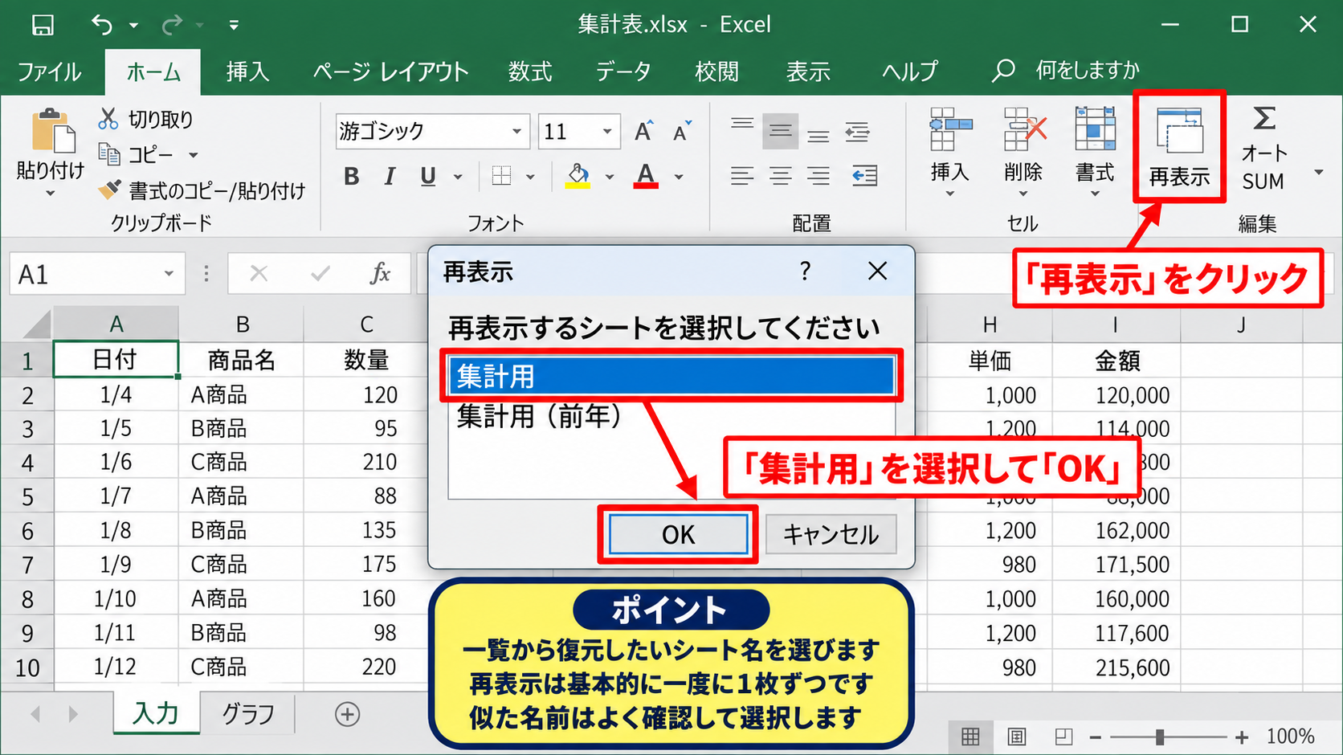This screenshot has width=1343, height=755.
Task: Click the zoom slider handle
Action: (x=1159, y=737)
